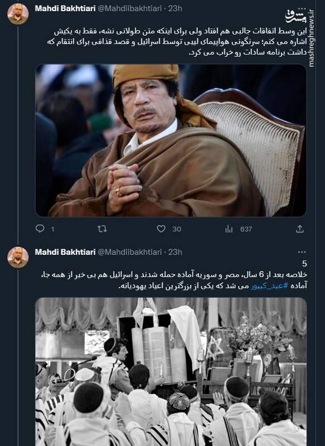Open second tweet's Mahdi Bakhtiari avatar
This screenshot has width=325, height=446.
coord(18,258)
